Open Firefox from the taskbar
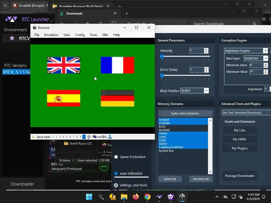 [x=136, y=197]
